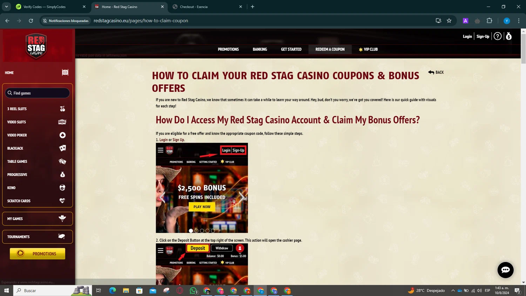Click the Sign-Up link in the header
Screen dimensions: 526x296
tap(483, 36)
